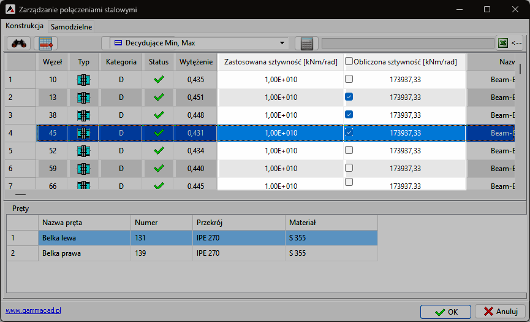Viewport: 530px width, 322px height.
Task: Click the Excel export icon
Action: tap(502, 43)
